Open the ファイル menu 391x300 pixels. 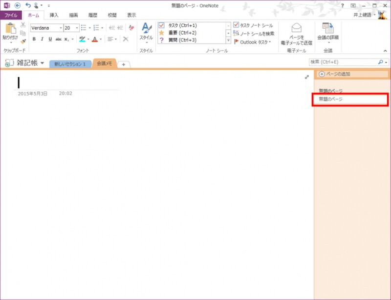click(11, 15)
